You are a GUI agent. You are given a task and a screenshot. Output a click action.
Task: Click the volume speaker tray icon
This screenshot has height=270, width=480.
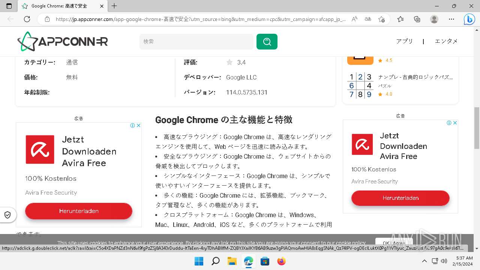(x=444, y=261)
